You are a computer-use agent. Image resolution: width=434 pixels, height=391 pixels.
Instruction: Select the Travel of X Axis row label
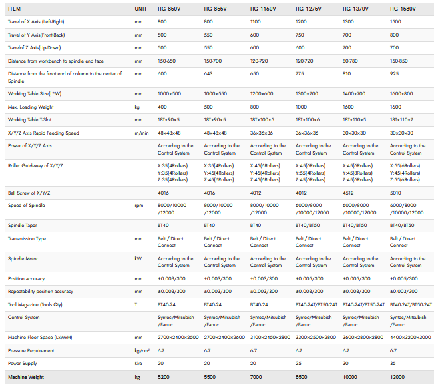(x=40, y=22)
